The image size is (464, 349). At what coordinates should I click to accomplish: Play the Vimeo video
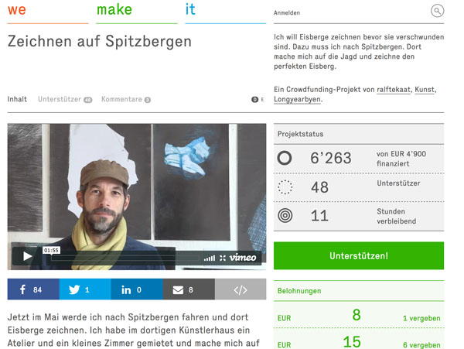(x=28, y=256)
